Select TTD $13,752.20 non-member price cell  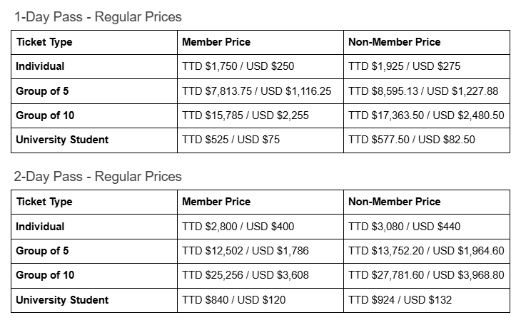click(427, 252)
